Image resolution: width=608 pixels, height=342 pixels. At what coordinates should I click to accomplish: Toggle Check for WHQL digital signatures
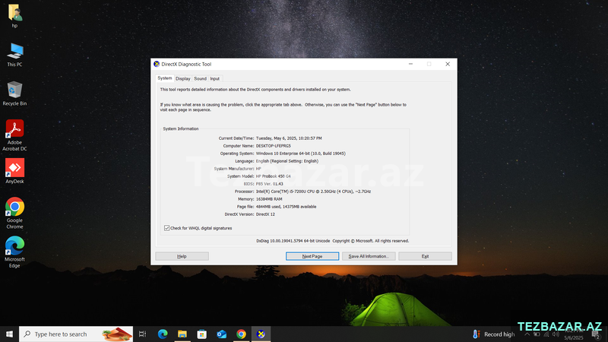coord(166,228)
